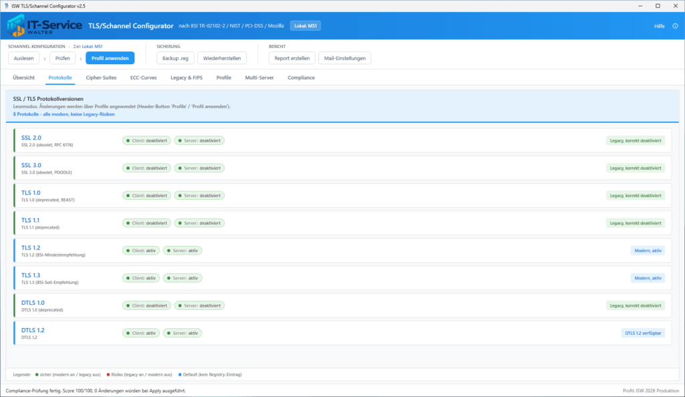This screenshot has height=397, width=685.
Task: Click the TLS 1.2 protocol name
Action: click(31, 248)
